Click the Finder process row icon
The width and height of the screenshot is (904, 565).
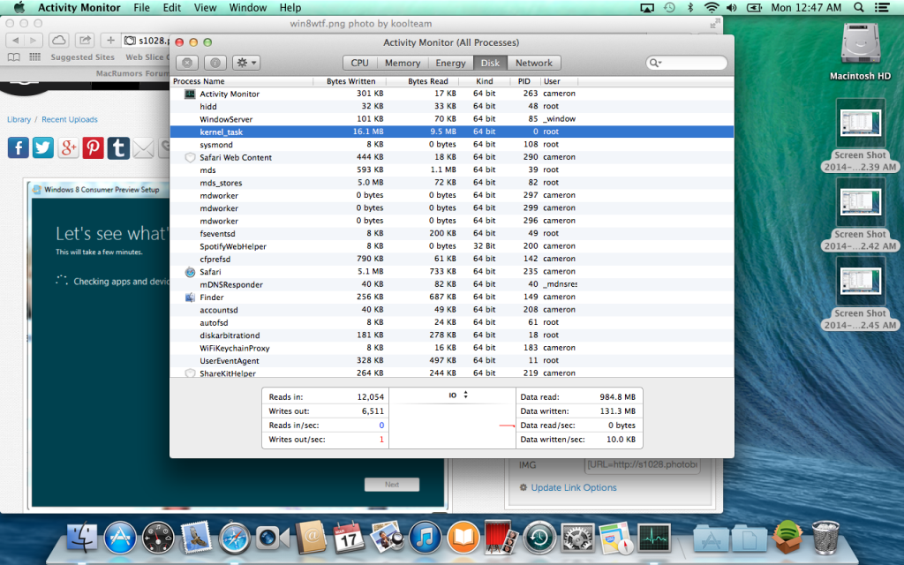190,297
